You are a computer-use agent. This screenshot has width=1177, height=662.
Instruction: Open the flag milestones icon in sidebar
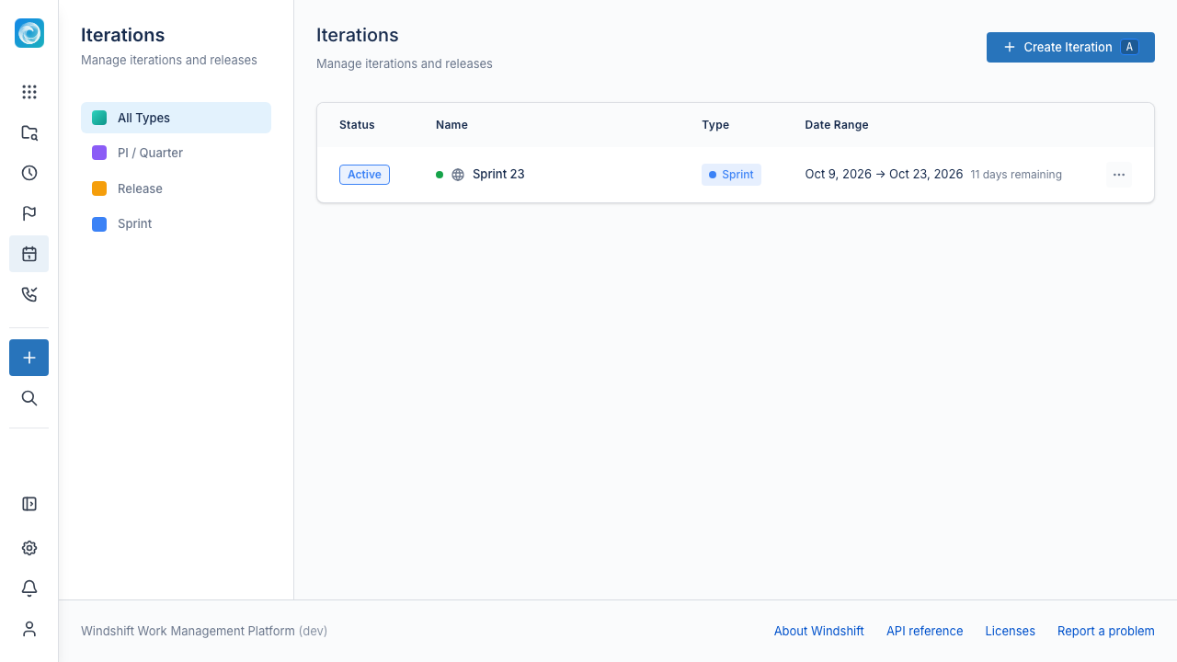click(x=29, y=213)
